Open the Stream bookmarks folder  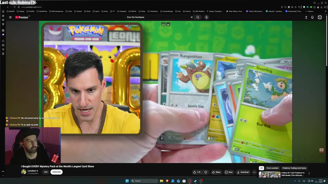click(78, 11)
